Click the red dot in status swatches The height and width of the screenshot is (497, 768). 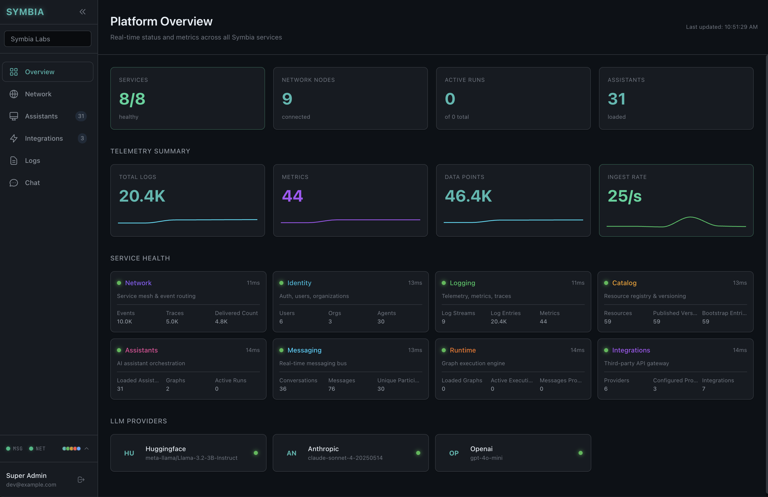pos(75,449)
